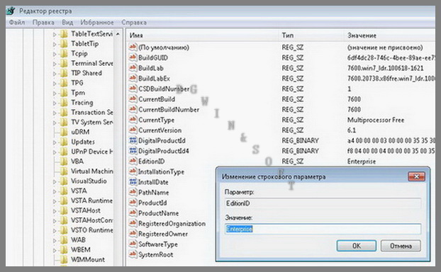Expand the TabletTip tree node
This screenshot has width=441, height=272.
pyautogui.click(x=55, y=44)
